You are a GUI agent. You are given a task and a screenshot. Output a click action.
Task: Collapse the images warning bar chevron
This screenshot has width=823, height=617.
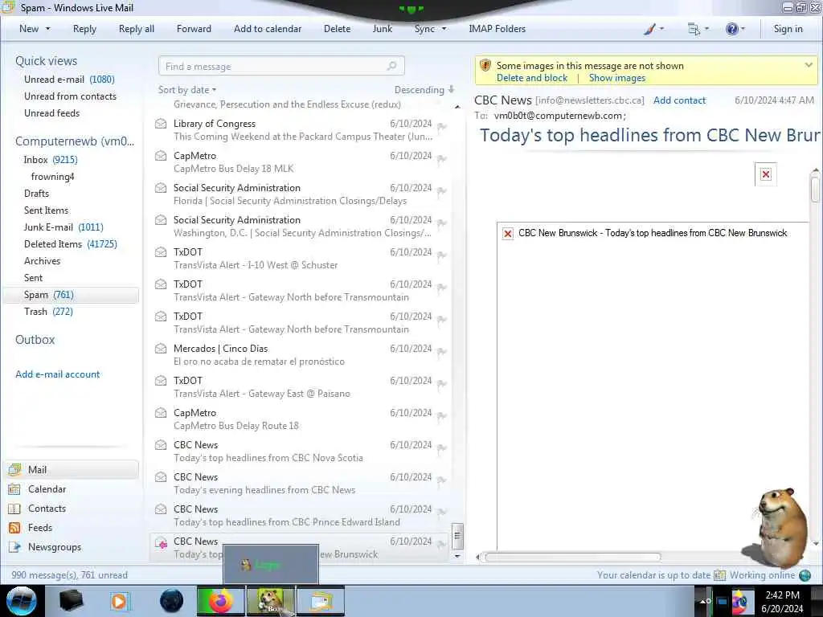pos(809,65)
